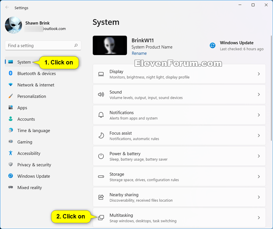This screenshot has width=273, height=229.
Task: Click the Notifications bell icon
Action: pos(101,115)
